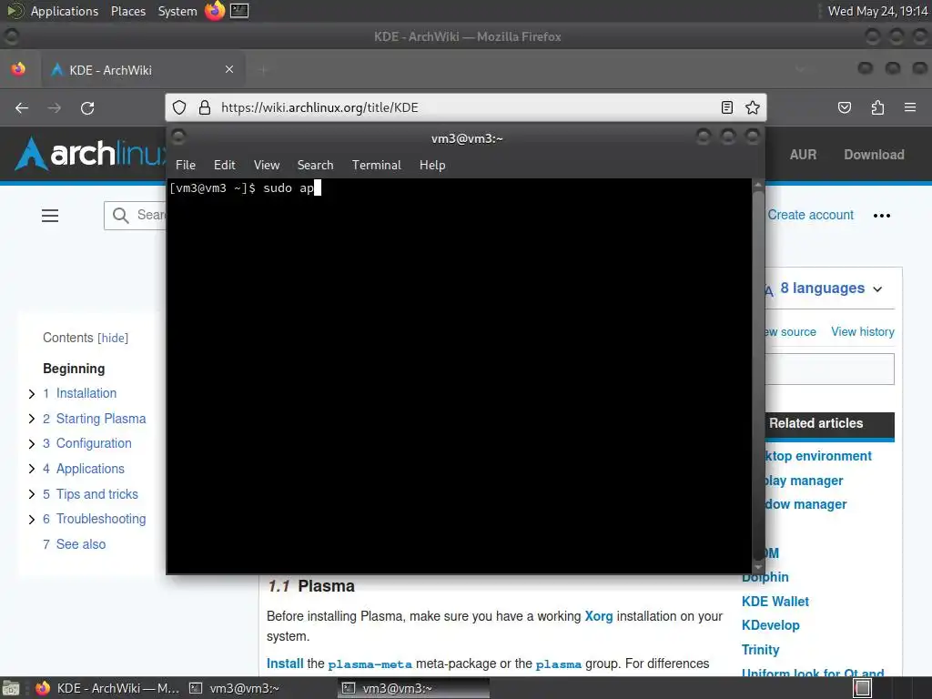Expand the Tips and tricks contents section
The image size is (932, 699).
[x=32, y=494]
